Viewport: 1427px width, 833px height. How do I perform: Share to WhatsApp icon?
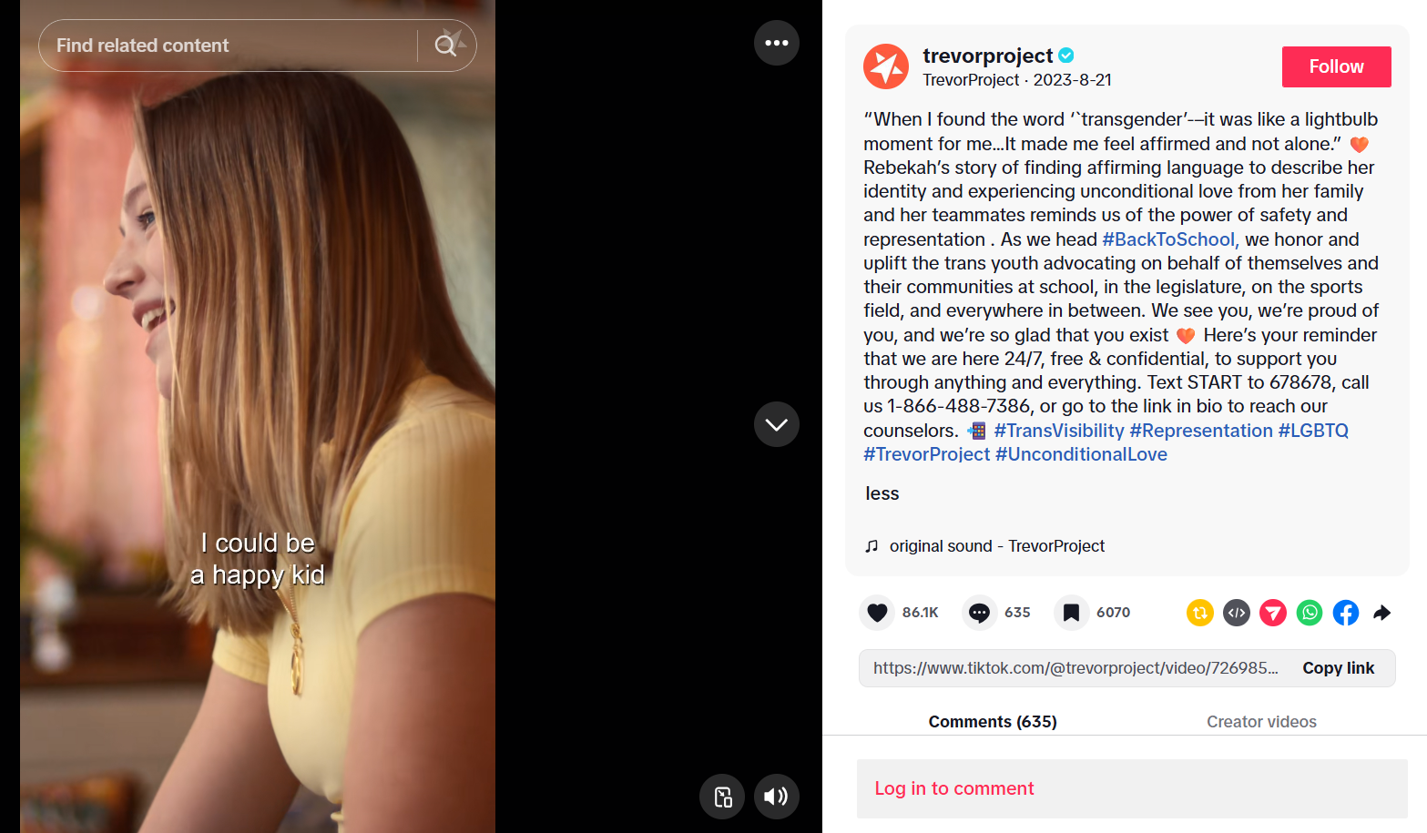[1310, 613]
